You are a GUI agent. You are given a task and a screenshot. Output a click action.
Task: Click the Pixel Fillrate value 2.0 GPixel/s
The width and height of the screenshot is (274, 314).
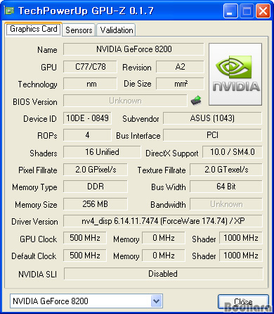[96, 170]
